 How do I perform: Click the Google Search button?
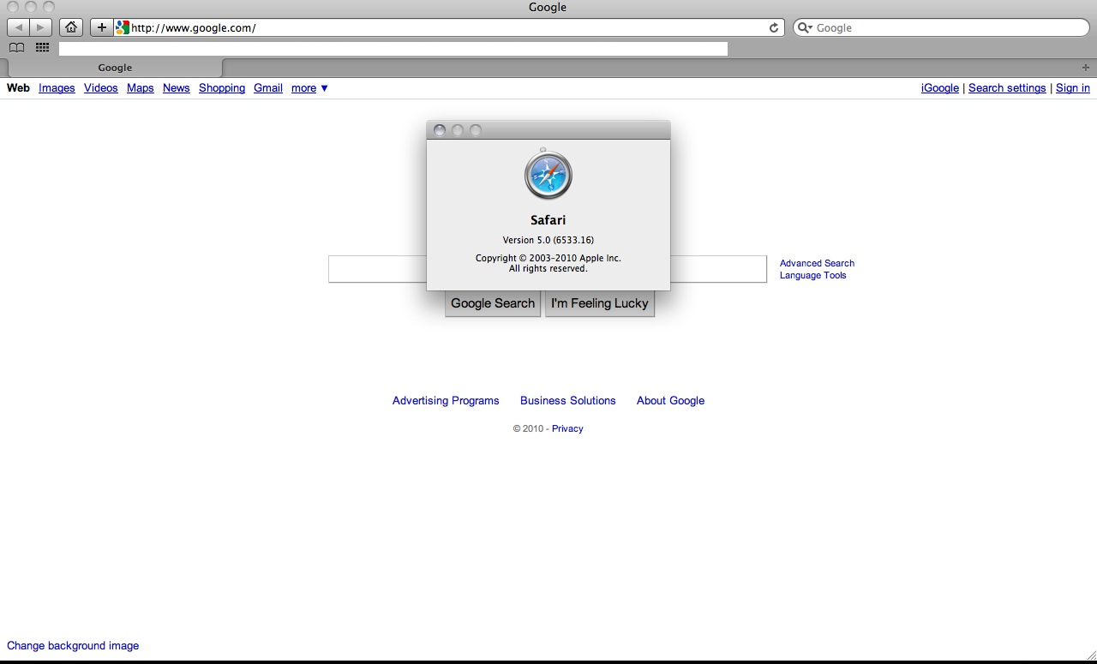[x=493, y=303]
